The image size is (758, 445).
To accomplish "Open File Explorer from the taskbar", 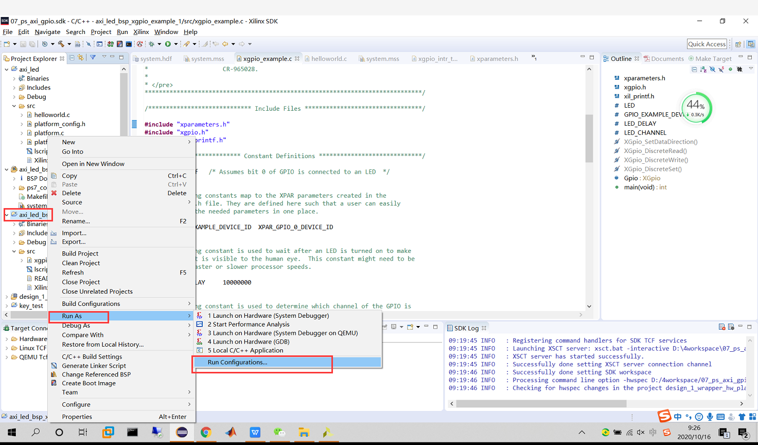I will click(x=304, y=432).
